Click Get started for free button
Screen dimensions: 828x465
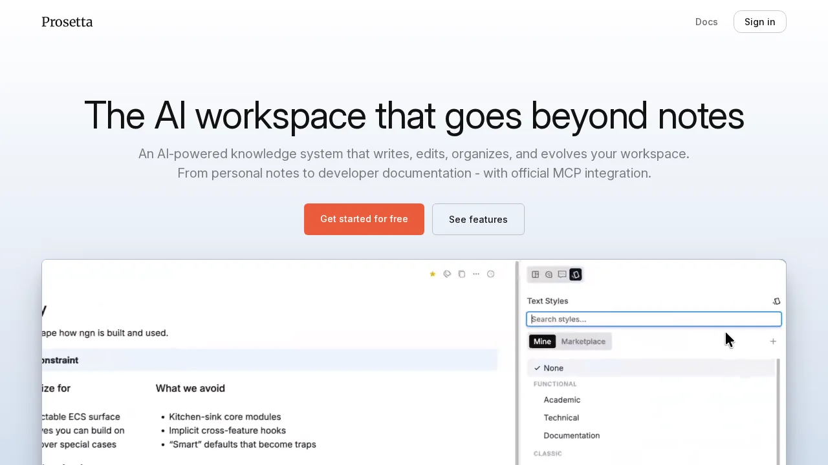(364, 220)
